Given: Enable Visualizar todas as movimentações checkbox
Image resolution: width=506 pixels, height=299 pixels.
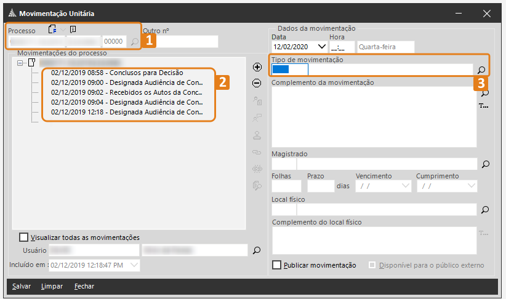Looking at the screenshot, I should tap(24, 237).
